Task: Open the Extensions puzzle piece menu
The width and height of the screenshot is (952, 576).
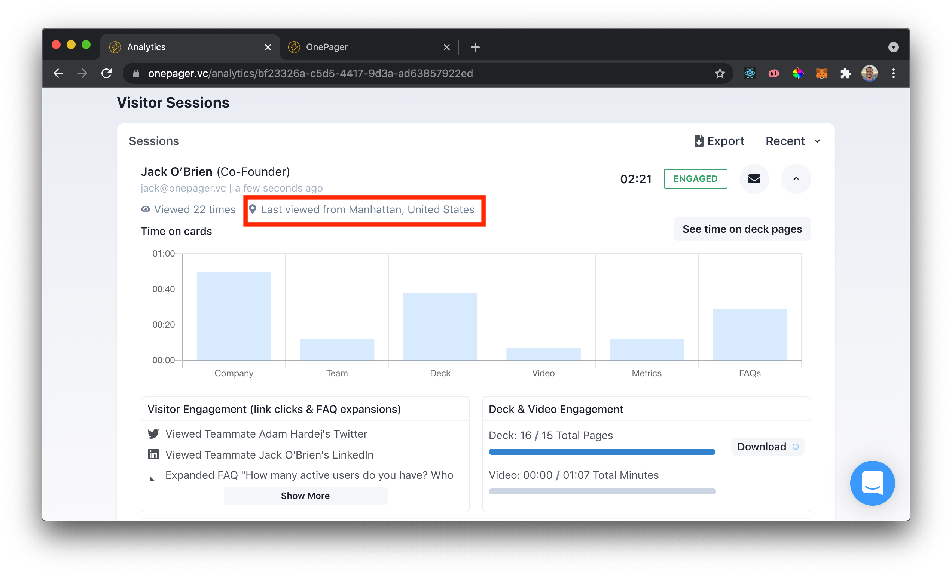Action: pos(845,73)
